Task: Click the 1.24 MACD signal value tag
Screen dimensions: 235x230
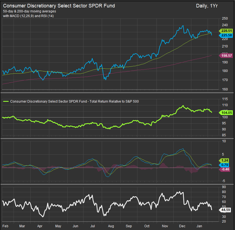Action: (x=224, y=161)
